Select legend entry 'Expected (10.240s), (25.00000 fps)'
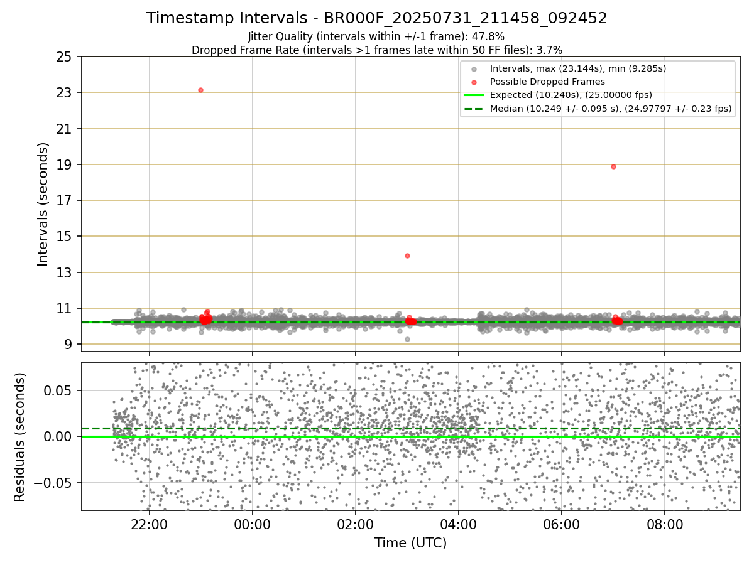The image size is (754, 565). [x=571, y=95]
